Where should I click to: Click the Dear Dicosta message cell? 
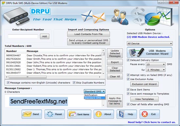[x=64, y=55]
